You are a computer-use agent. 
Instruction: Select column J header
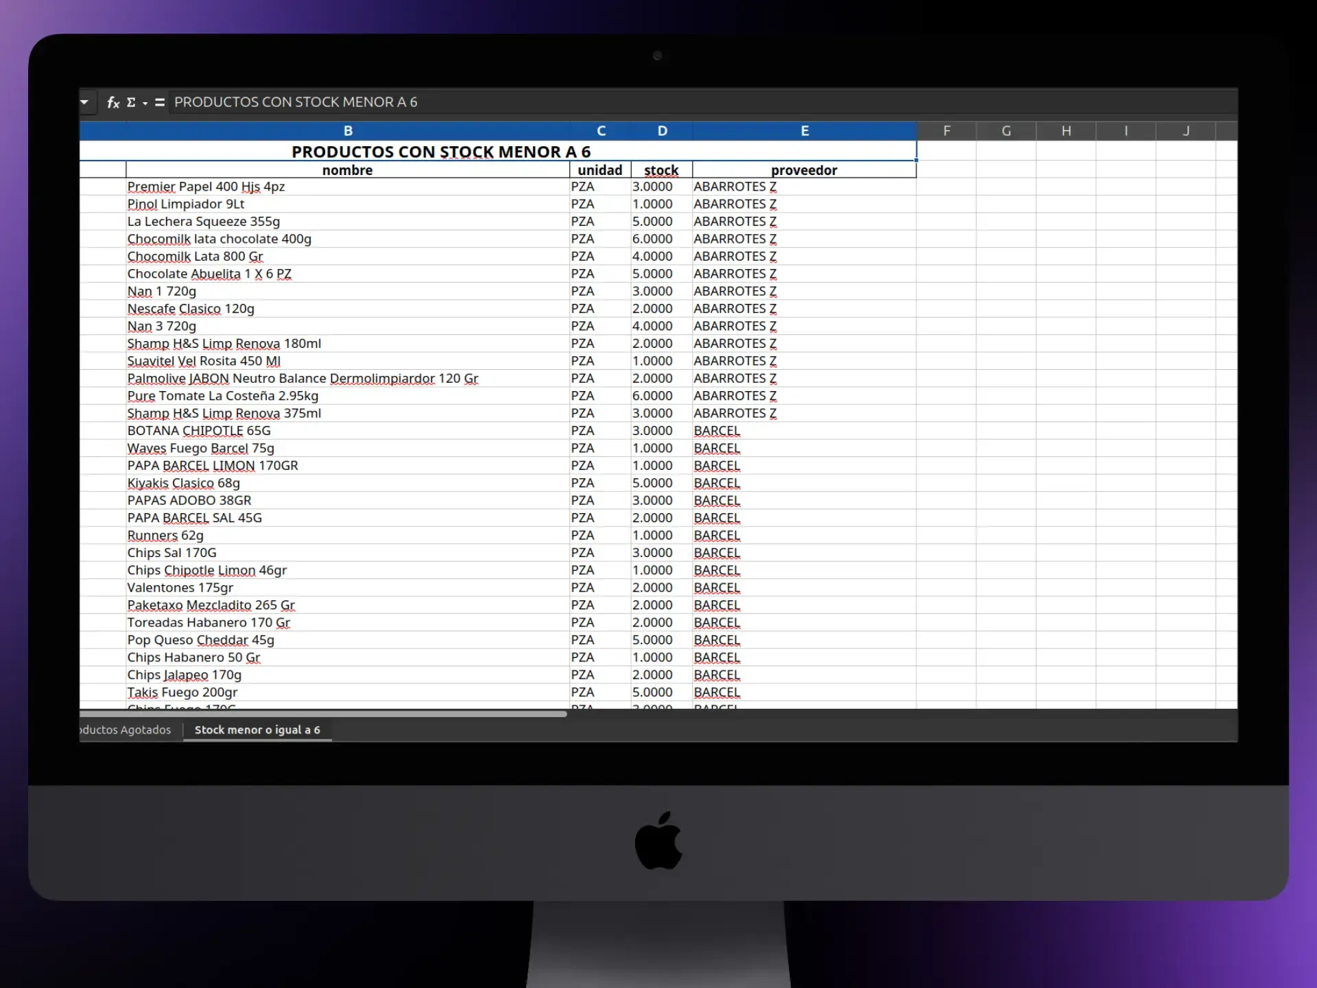1186,131
